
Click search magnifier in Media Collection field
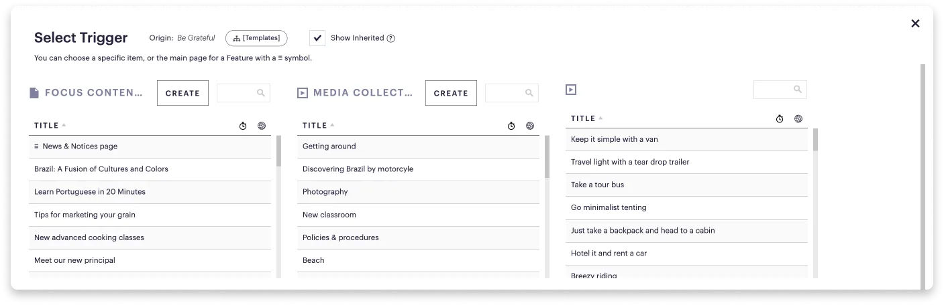pyautogui.click(x=529, y=93)
